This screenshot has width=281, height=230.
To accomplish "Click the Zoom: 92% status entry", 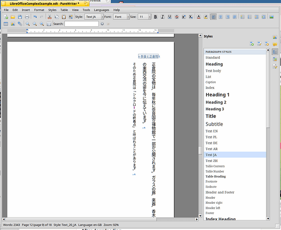I will [x=111, y=225].
